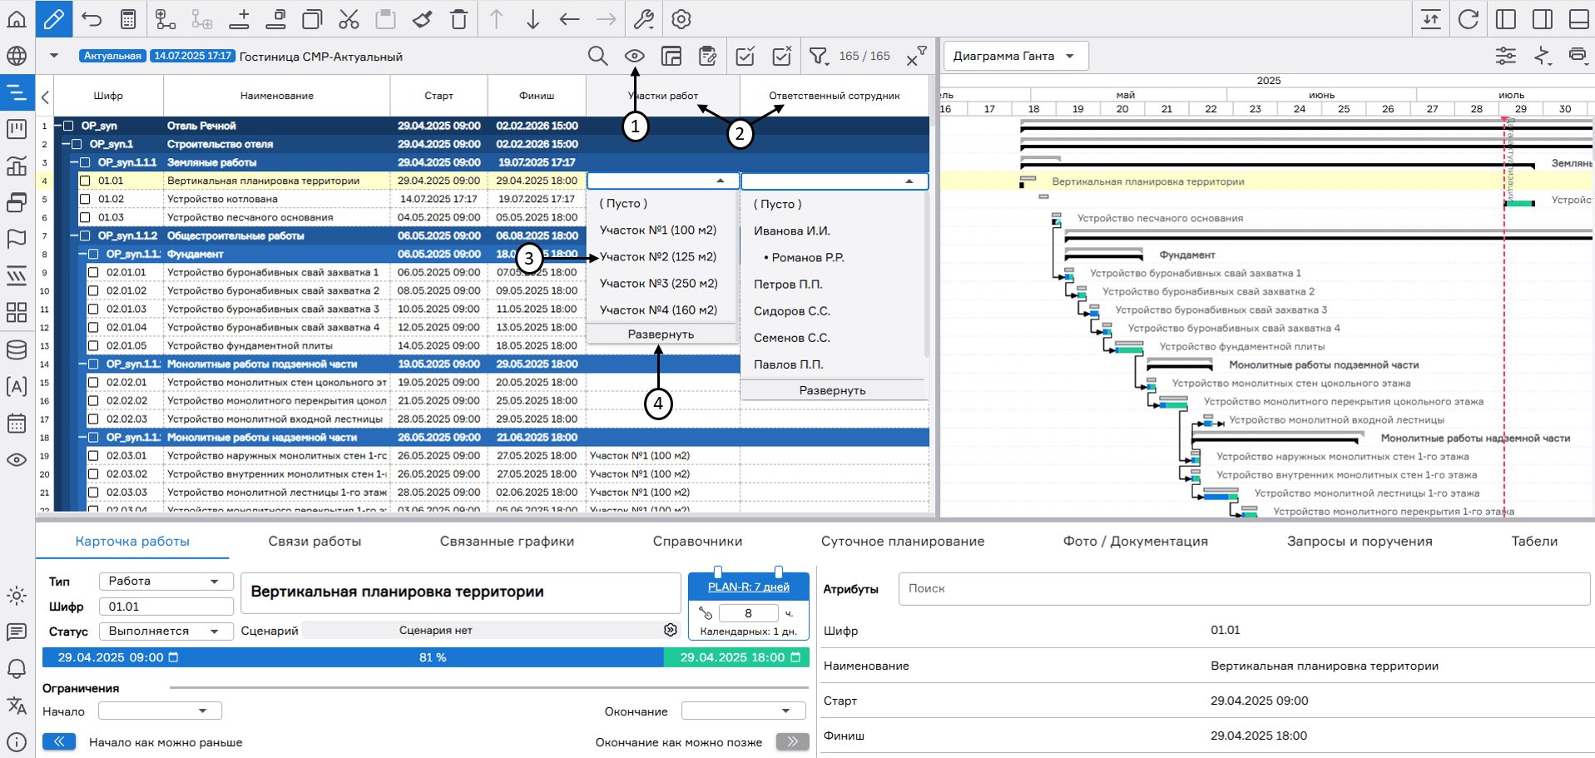
Task: Click the PLAN-R: 7 дней link
Action: point(748,587)
